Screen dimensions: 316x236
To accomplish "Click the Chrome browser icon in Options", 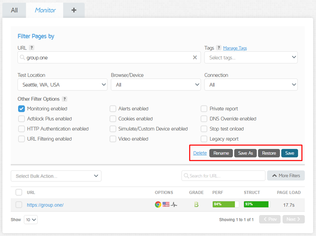I will click(158, 205).
